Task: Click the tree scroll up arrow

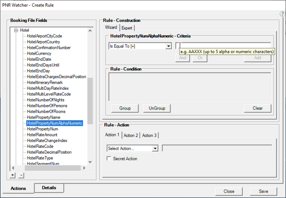Action: [x=90, y=31]
